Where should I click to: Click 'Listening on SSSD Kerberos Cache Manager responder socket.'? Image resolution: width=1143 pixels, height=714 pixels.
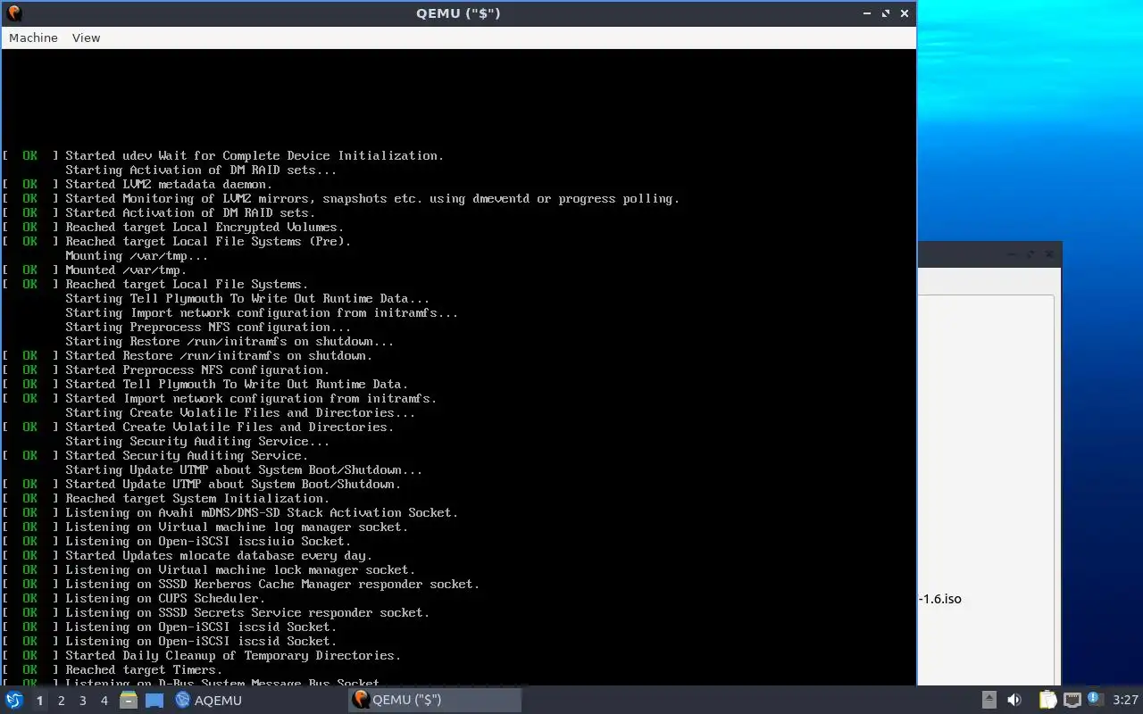tap(272, 584)
